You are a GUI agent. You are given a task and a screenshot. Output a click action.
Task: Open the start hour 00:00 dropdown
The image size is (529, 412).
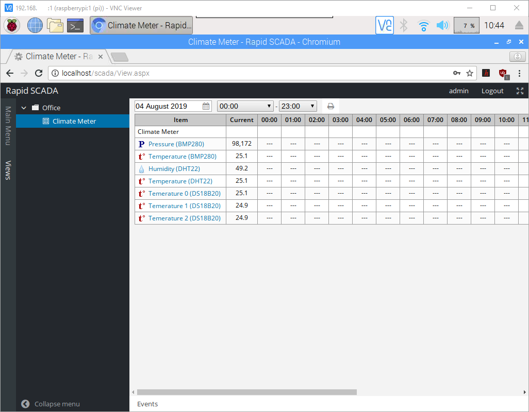[x=245, y=106]
